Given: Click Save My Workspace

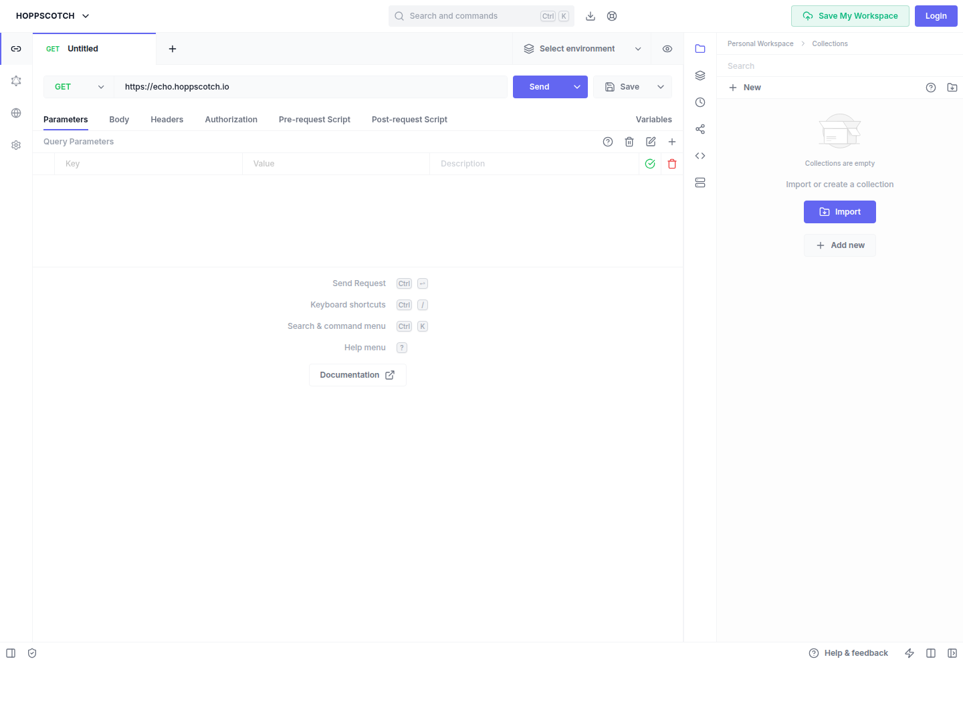Looking at the screenshot, I should [850, 16].
